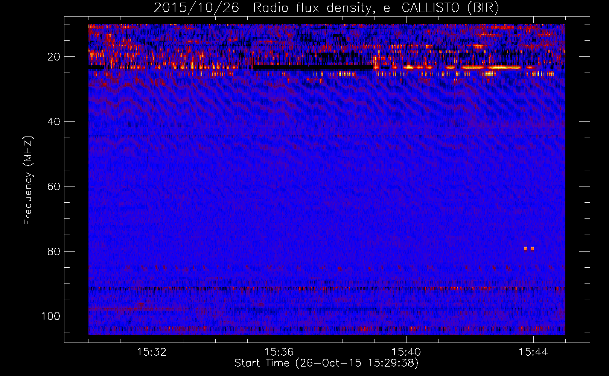609x376 pixels.
Task: Click the 15:36 time tick label
Action: click(x=279, y=352)
